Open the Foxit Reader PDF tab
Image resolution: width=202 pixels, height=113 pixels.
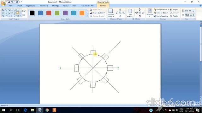pyautogui.click(x=87, y=6)
